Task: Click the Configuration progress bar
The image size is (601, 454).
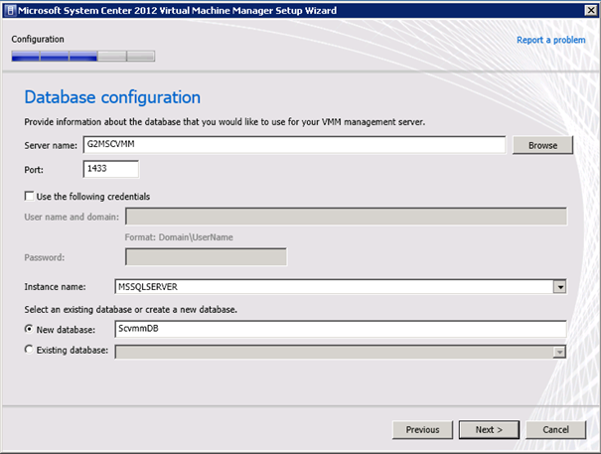Action: pos(83,56)
